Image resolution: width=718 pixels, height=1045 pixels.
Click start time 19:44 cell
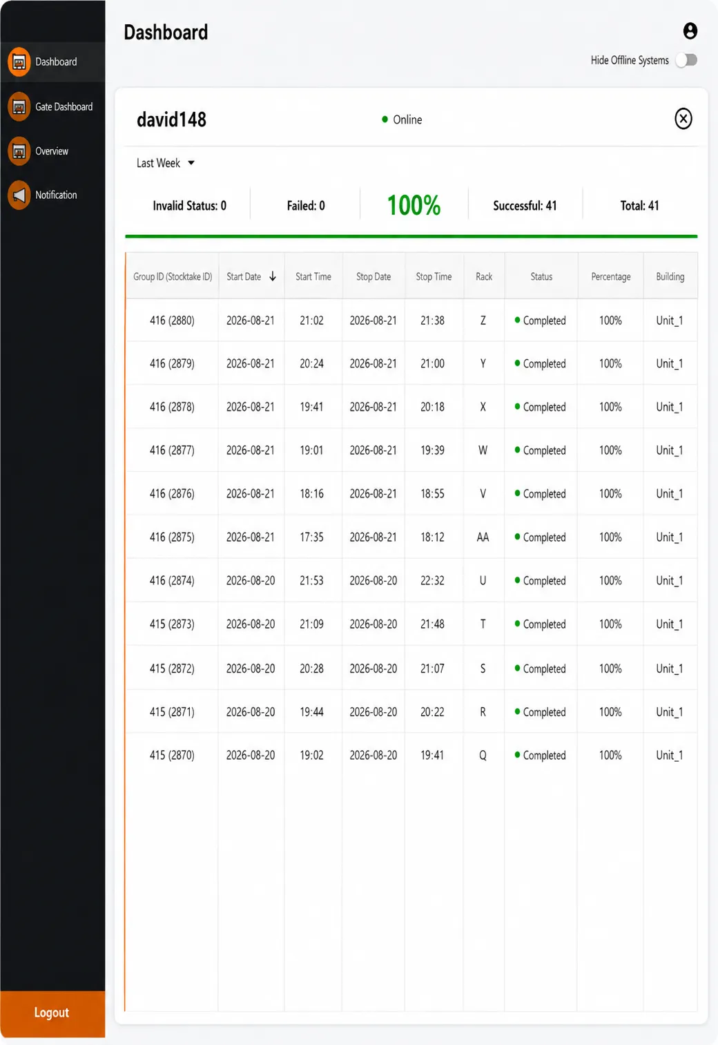(311, 712)
